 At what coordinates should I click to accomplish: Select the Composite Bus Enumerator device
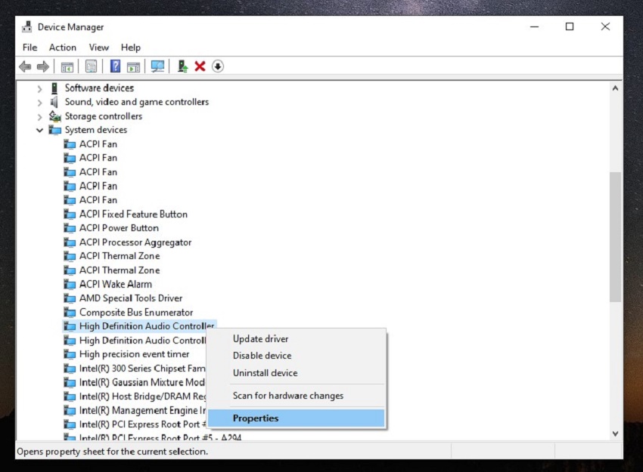(x=135, y=312)
